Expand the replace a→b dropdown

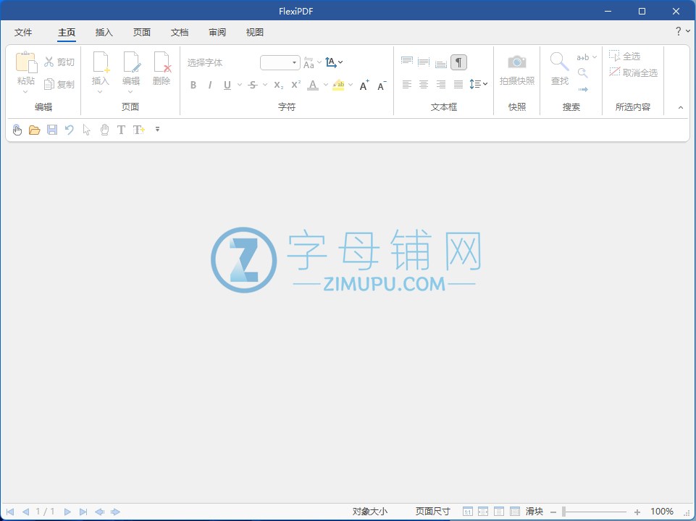coord(595,57)
